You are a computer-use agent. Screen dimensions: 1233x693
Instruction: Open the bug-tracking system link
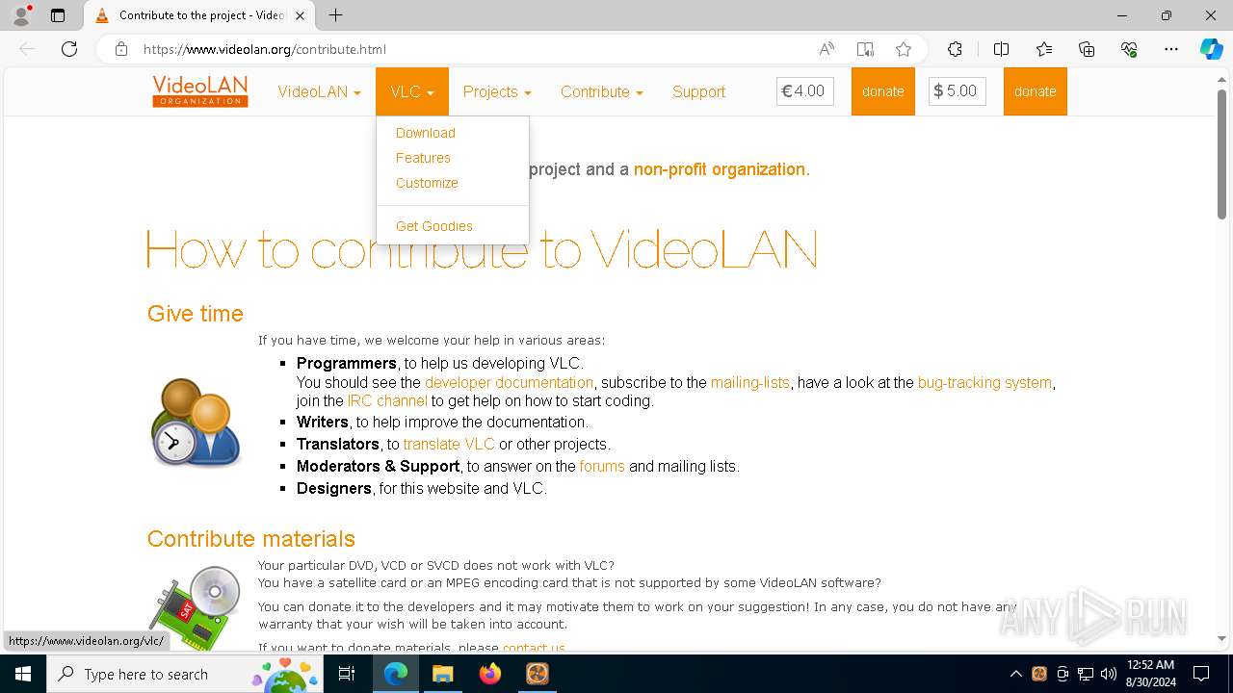click(x=984, y=382)
